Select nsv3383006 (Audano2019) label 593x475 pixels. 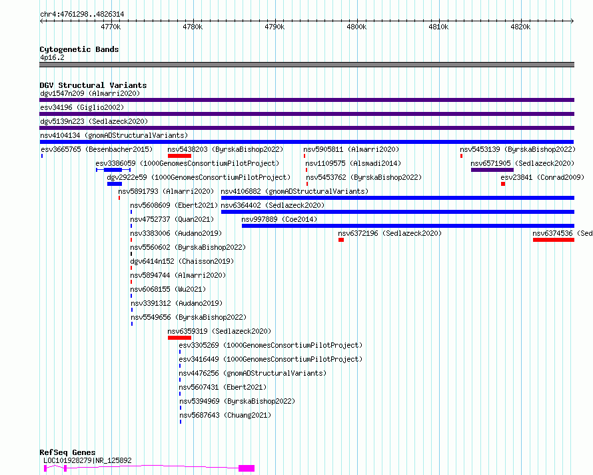coord(176,233)
